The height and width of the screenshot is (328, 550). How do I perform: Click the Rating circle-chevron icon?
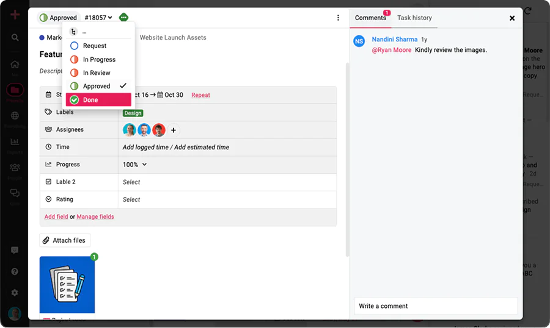click(48, 199)
